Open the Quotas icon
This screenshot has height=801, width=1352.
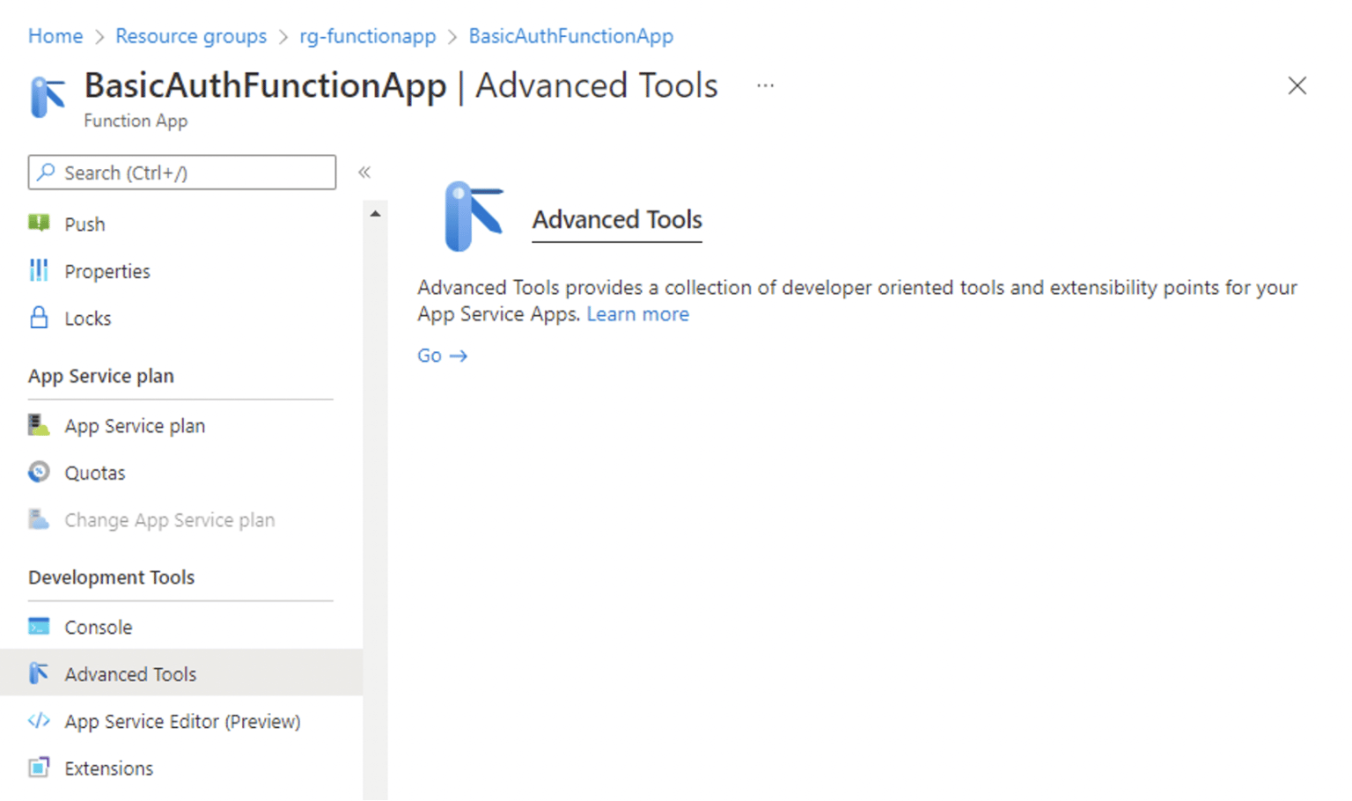coord(39,472)
